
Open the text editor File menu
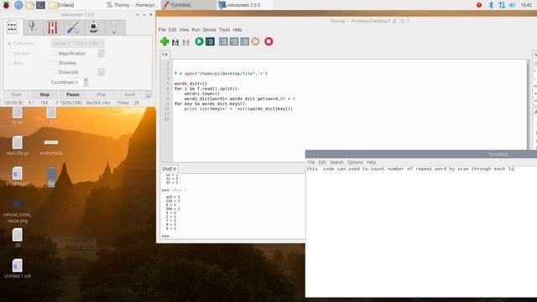[311, 162]
